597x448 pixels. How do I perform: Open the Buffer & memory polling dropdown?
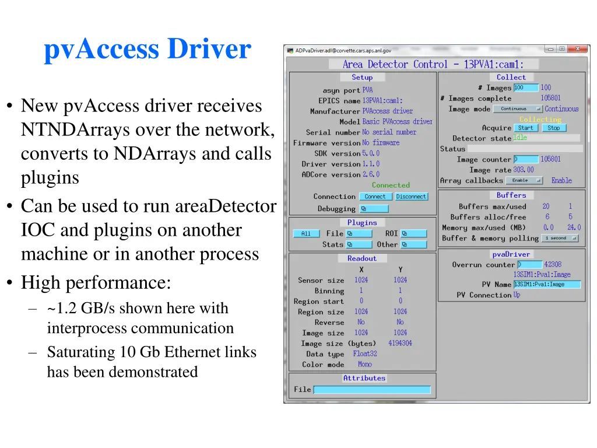coord(560,238)
